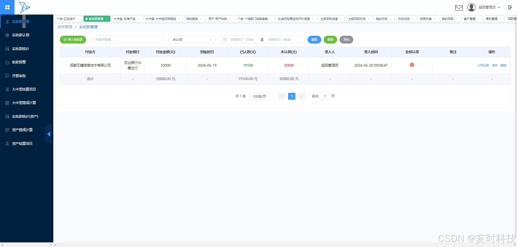Image resolution: width=517 pixels, height=247 pixels.
Task: Switch to the 资产-资产台账 tab
Action: pos(218,19)
